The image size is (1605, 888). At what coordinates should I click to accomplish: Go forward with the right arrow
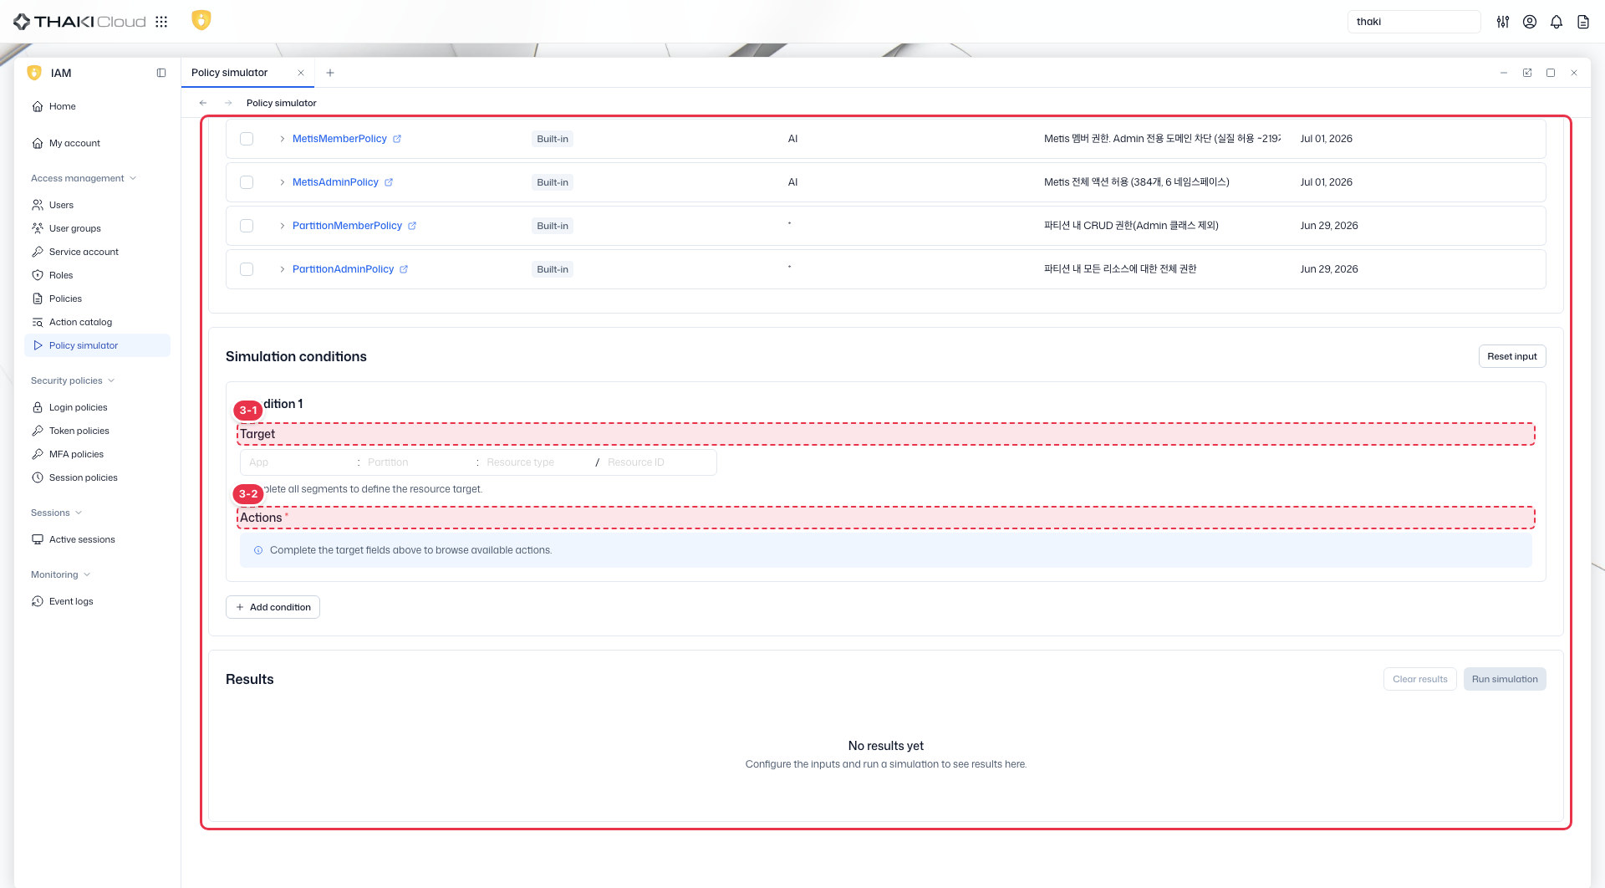pyautogui.click(x=228, y=103)
